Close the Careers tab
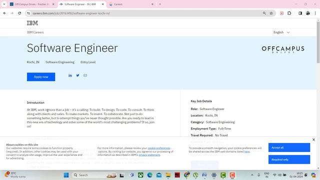320x180 pixels. [152, 4]
